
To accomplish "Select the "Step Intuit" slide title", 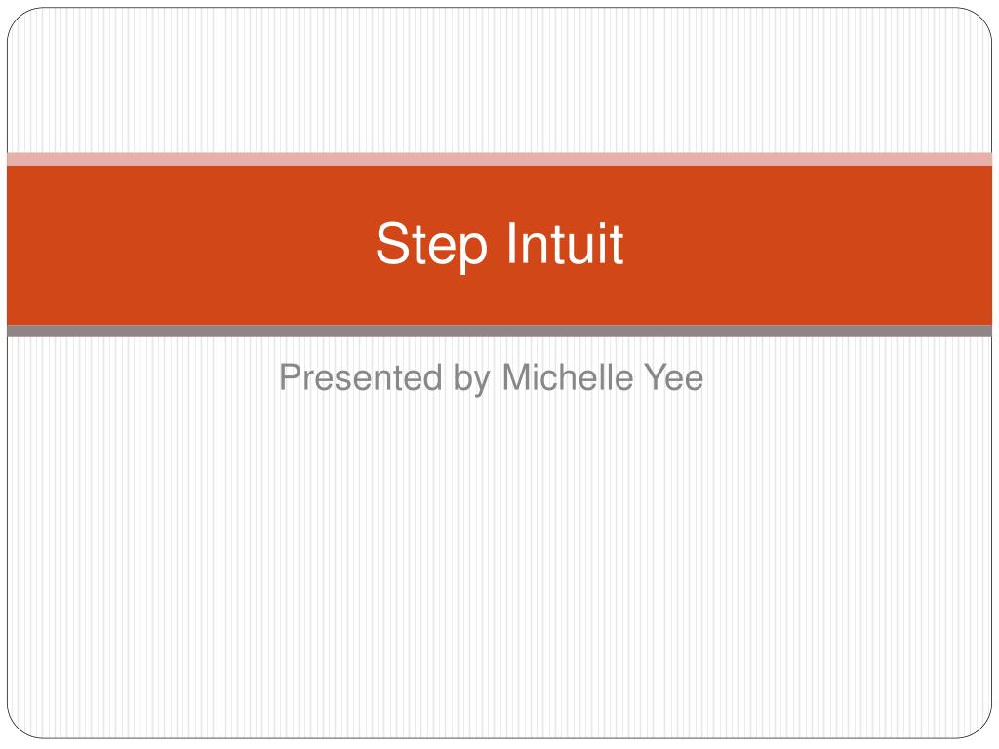I will point(499,245).
